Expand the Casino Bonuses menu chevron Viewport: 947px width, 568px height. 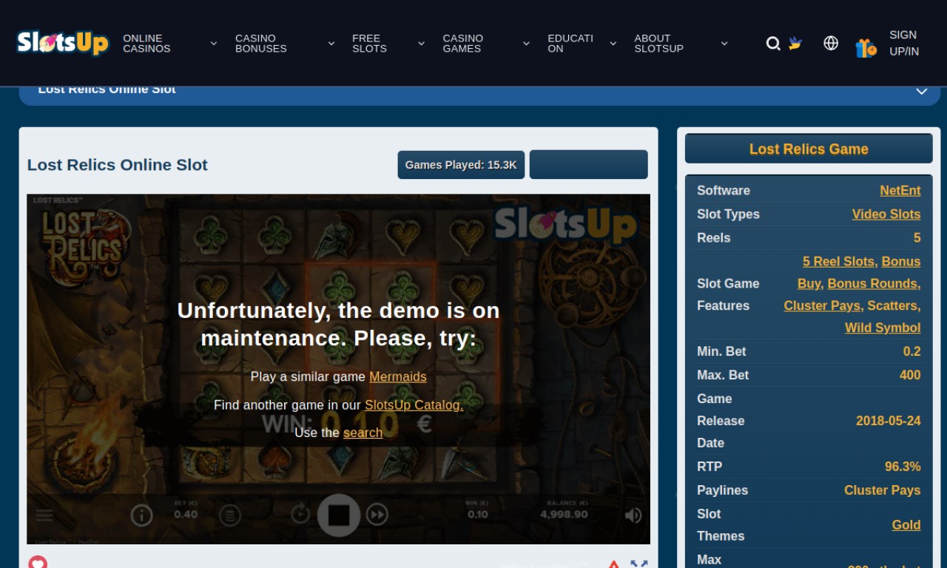coord(331,44)
